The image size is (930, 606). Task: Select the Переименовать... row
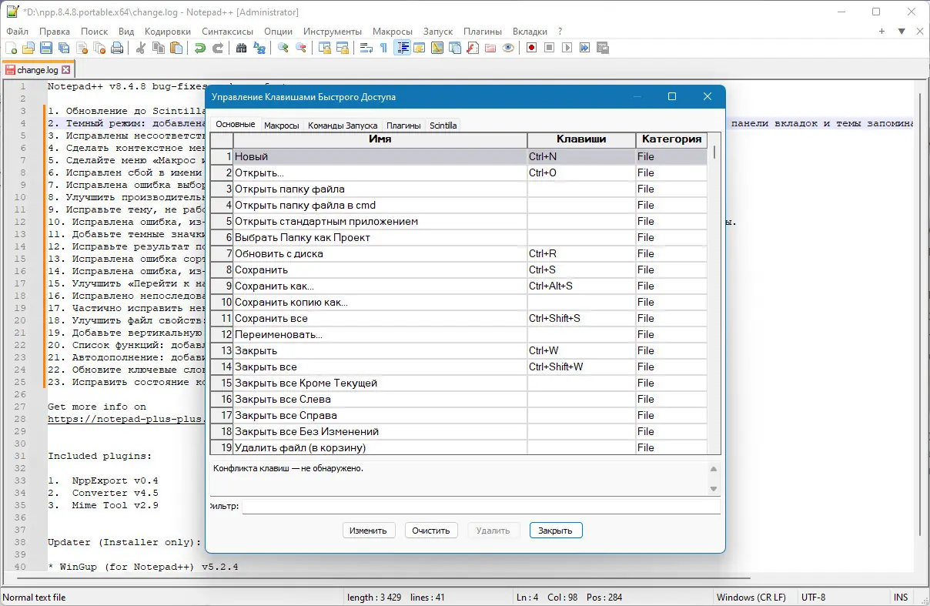[459, 334]
